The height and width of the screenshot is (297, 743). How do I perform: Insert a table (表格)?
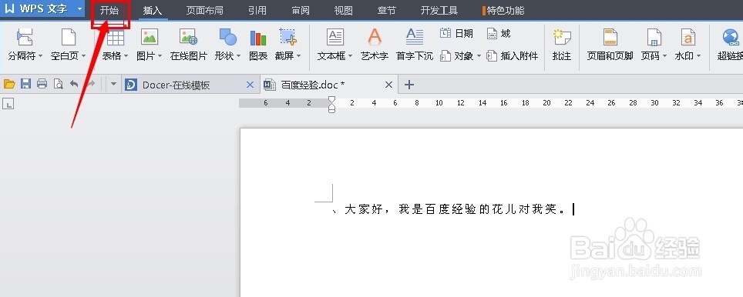[115, 45]
